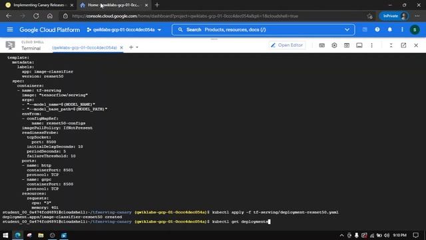Viewport: 426px width, 240px height.
Task: Go back in the browser
Action: coord(9,16)
